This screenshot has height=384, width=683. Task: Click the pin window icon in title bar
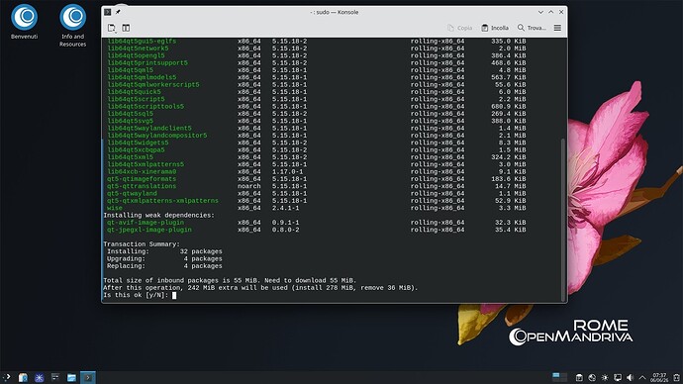pyautogui.click(x=118, y=12)
